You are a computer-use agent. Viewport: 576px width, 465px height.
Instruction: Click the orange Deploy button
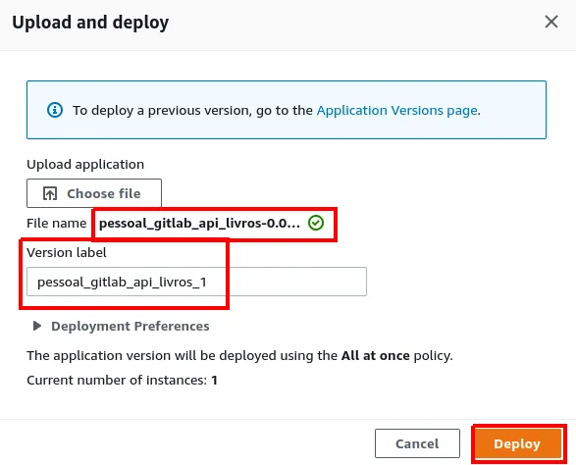(518, 443)
